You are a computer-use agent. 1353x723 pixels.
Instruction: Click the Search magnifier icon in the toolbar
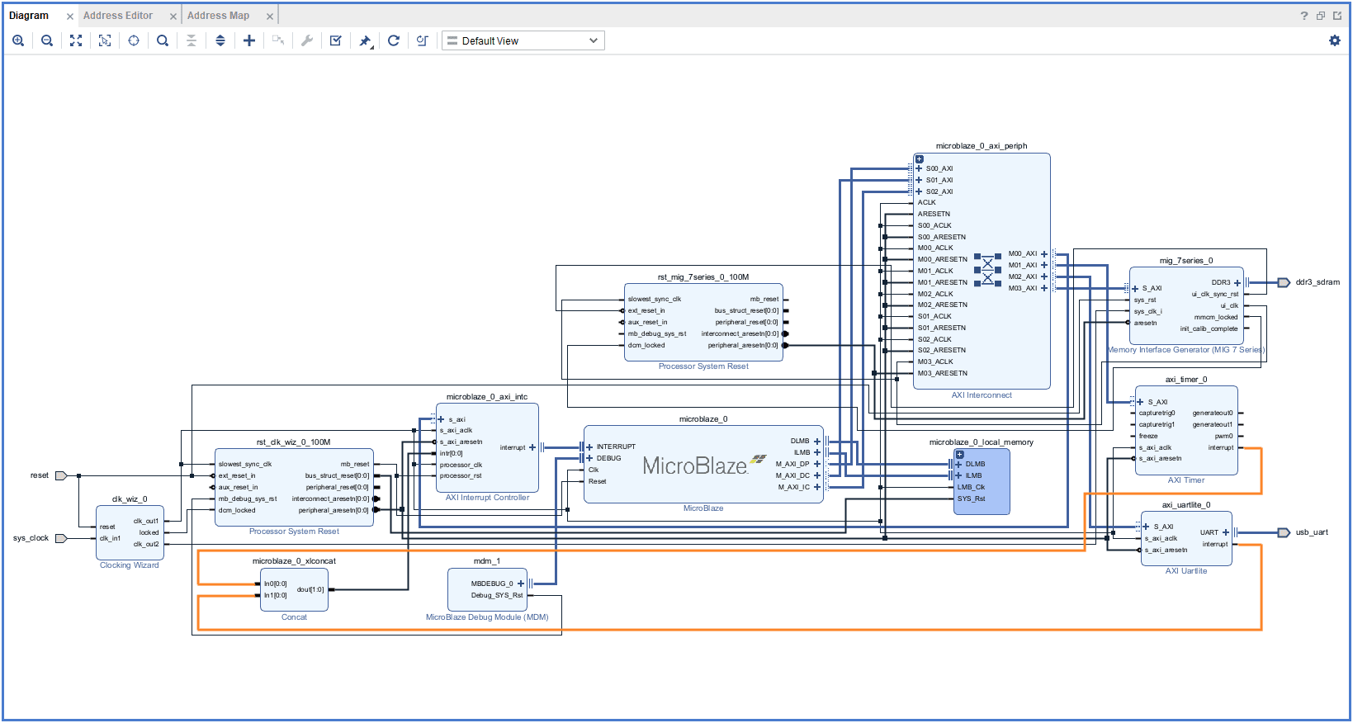coord(163,40)
